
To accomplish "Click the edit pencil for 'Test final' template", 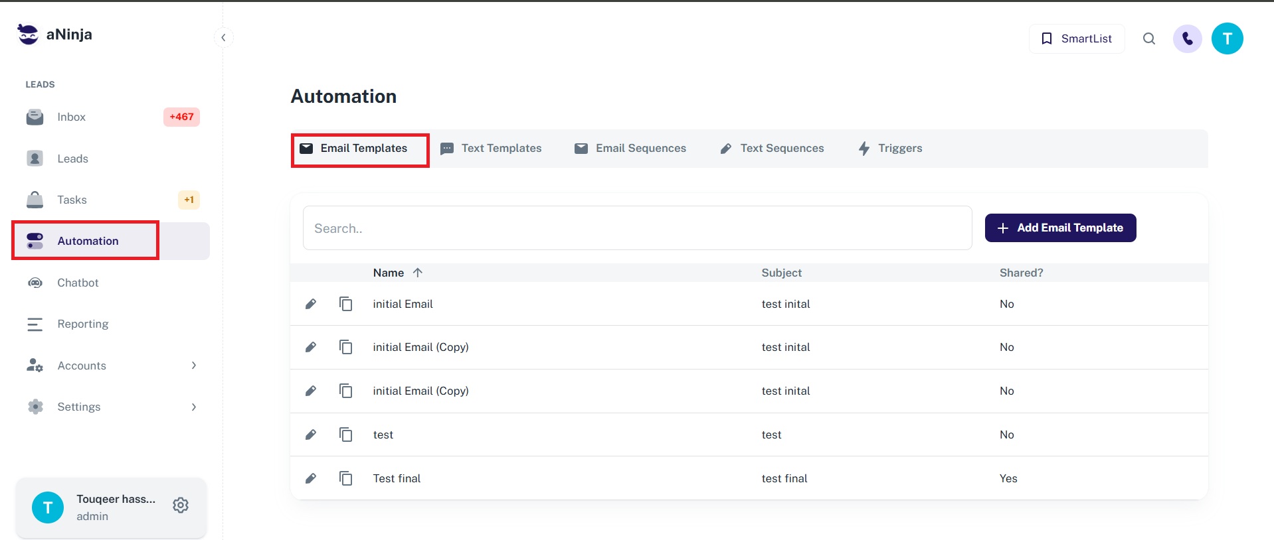I will (310, 478).
